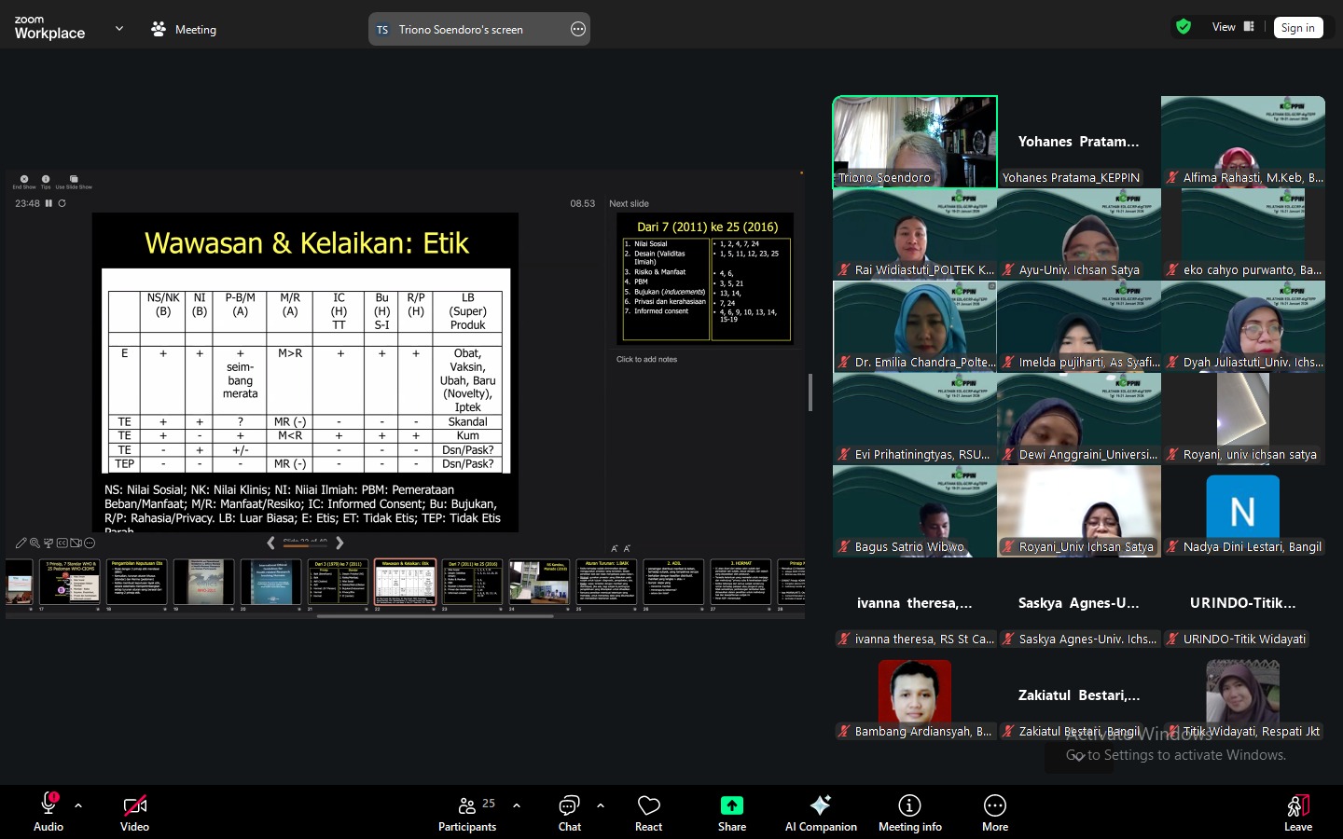Click the Sign in button

pos(1297,28)
